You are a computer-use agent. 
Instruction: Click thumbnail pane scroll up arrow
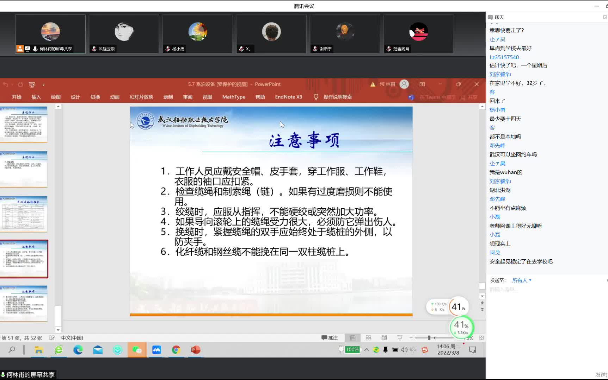pos(58,106)
